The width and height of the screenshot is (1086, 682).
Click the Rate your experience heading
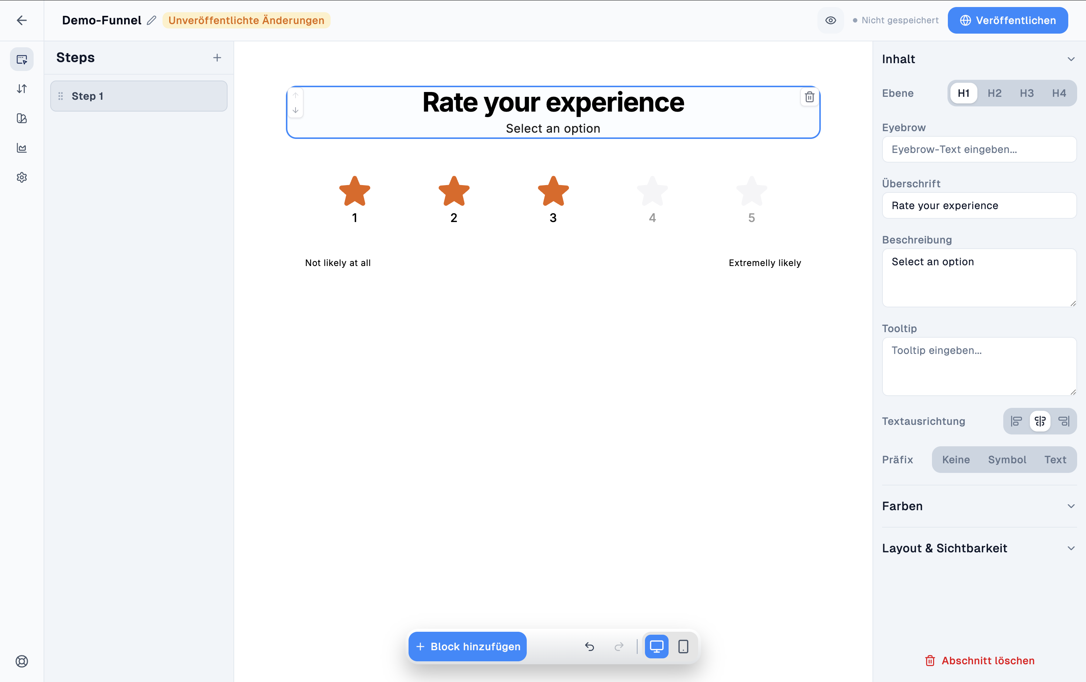(x=553, y=102)
